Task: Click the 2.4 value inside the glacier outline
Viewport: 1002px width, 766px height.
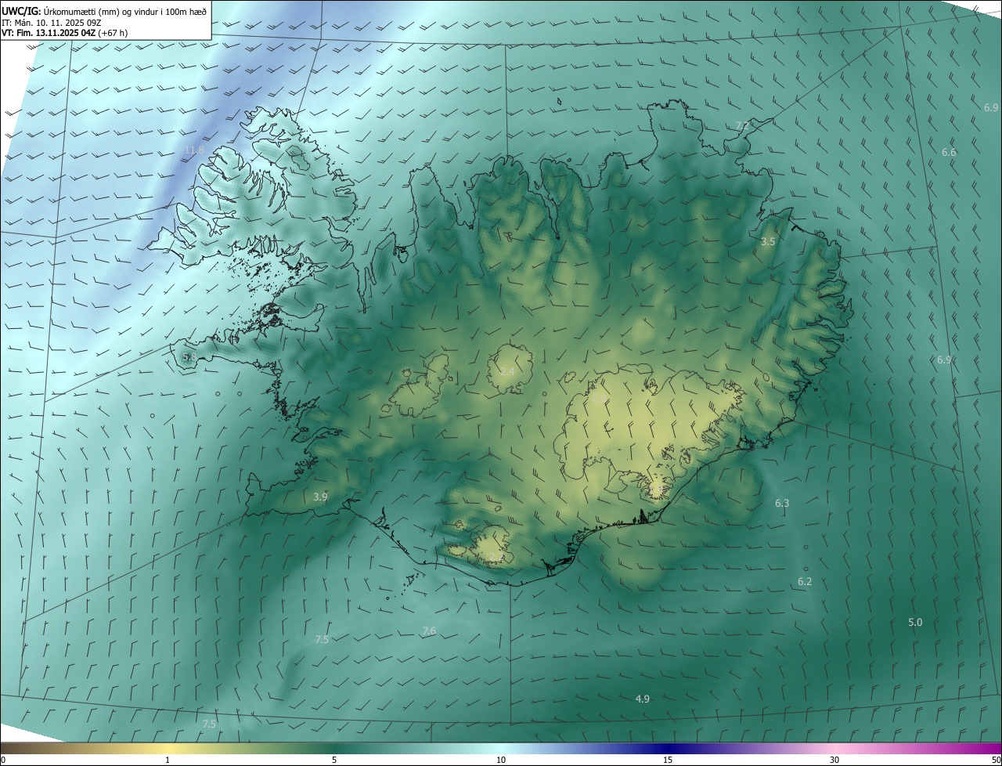Action: click(x=507, y=371)
